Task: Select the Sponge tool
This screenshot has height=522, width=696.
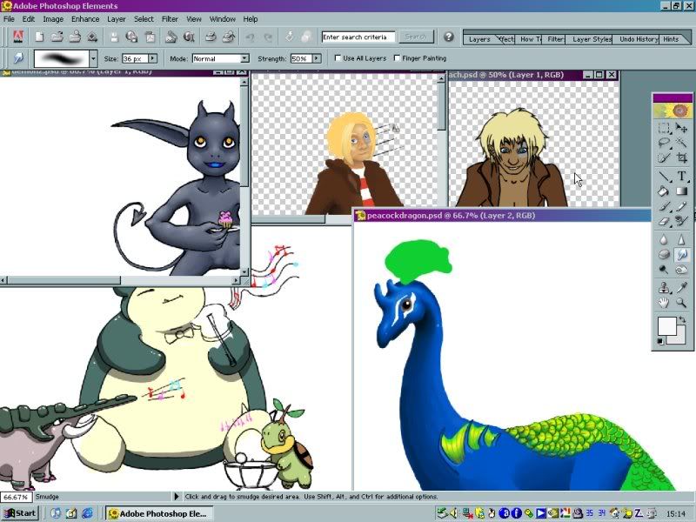Action: click(664, 254)
